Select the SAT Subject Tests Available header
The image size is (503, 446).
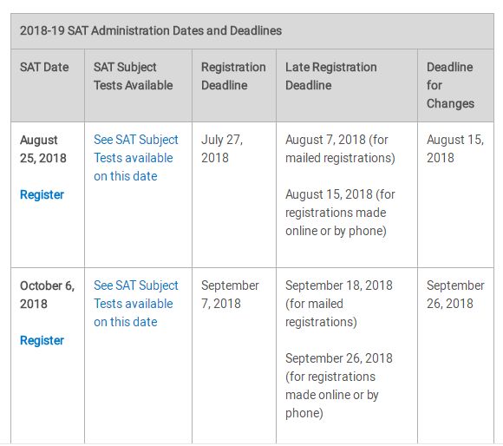(134, 76)
